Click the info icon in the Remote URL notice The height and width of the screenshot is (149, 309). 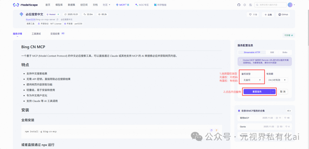pos(240,60)
